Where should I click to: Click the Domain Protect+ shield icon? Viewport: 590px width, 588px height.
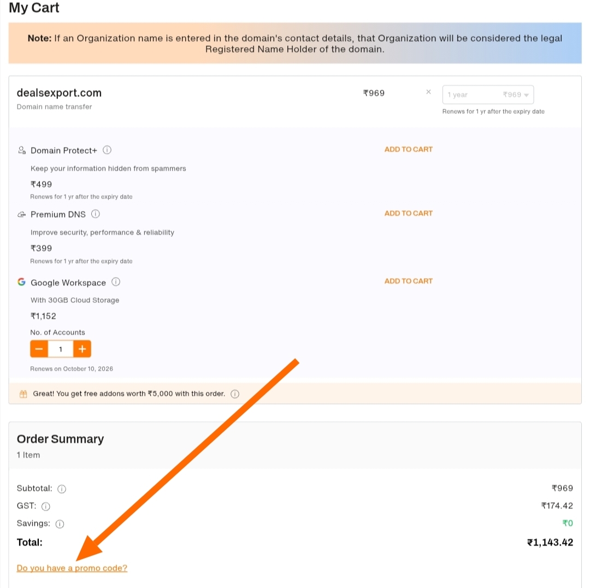click(x=22, y=150)
